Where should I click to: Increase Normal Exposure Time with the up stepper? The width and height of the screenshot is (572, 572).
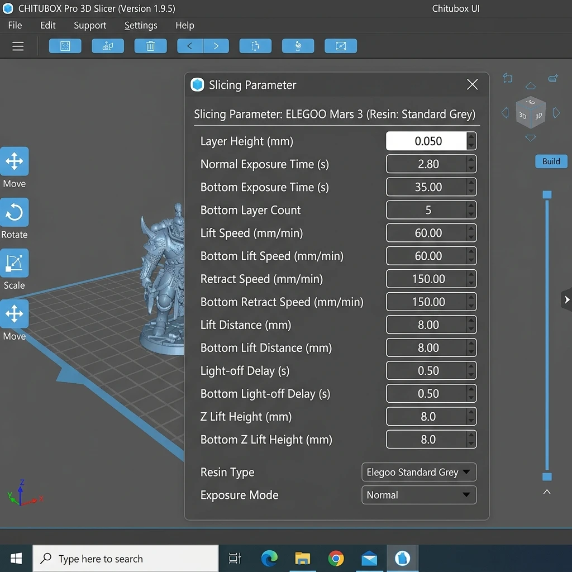coord(471,159)
